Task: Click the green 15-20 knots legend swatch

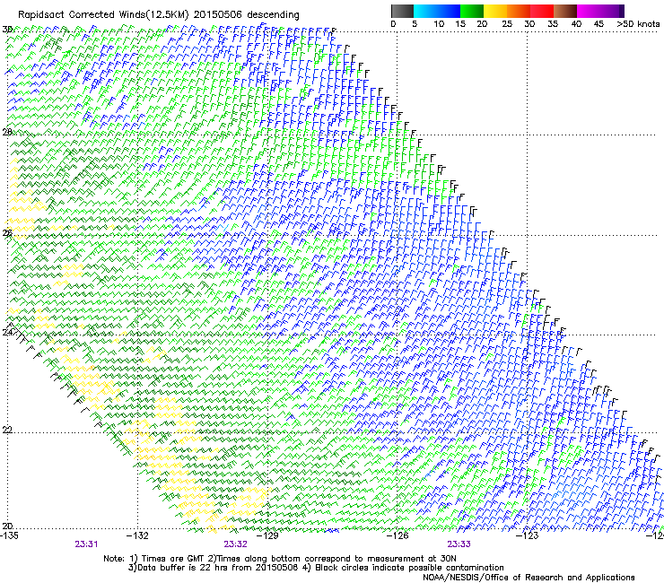Action: (x=472, y=11)
